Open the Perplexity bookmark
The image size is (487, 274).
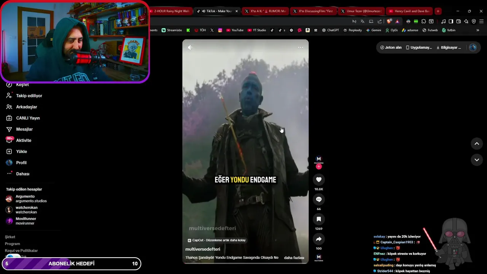point(352,30)
